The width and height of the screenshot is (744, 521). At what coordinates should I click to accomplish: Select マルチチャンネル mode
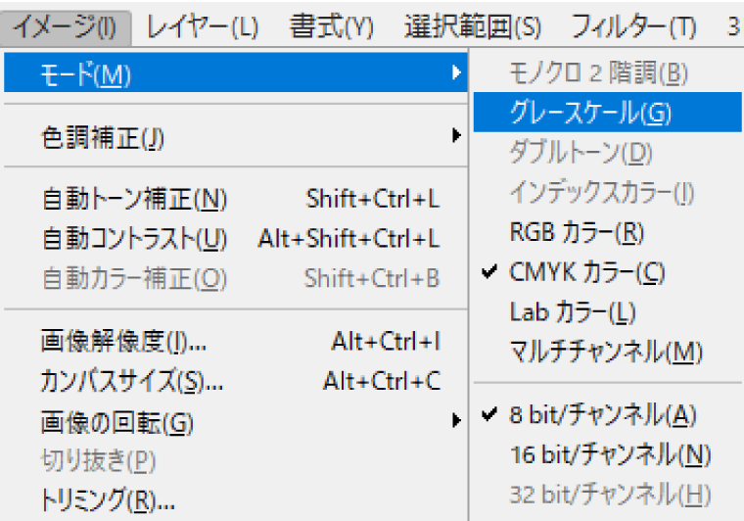pos(606,351)
